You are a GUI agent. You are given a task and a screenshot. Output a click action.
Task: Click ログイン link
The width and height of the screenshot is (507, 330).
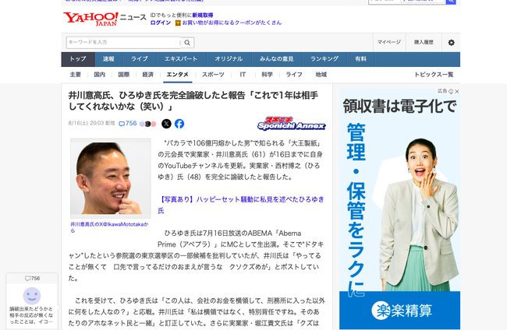161,23
